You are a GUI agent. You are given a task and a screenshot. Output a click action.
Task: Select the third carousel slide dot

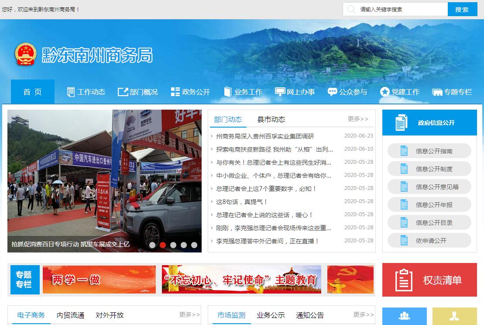pos(173,245)
